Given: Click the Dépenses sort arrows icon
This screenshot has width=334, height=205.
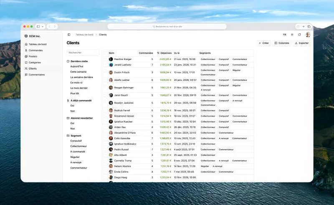Looking at the screenshot, I should click(x=158, y=53).
